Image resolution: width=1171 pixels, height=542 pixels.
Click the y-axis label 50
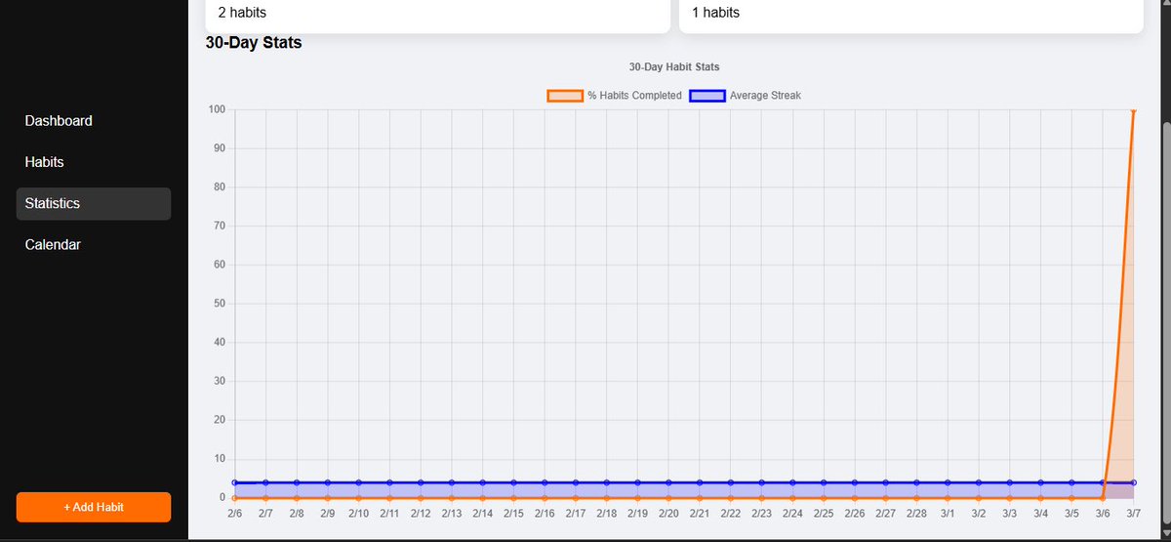(219, 304)
